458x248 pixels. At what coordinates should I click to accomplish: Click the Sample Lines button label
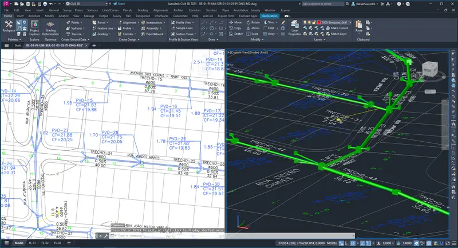[x=184, y=28]
